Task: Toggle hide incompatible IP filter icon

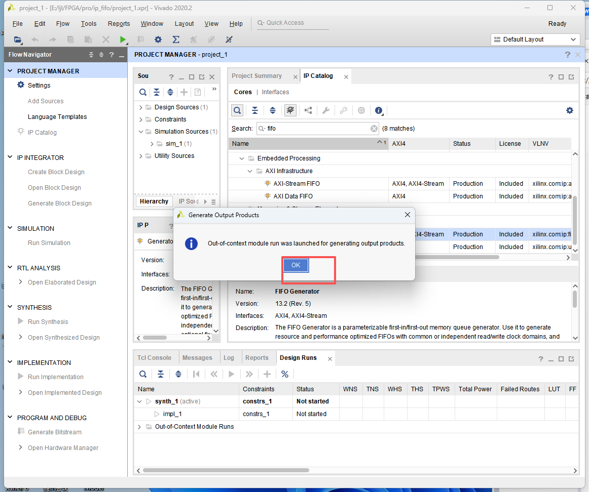Action: point(290,110)
